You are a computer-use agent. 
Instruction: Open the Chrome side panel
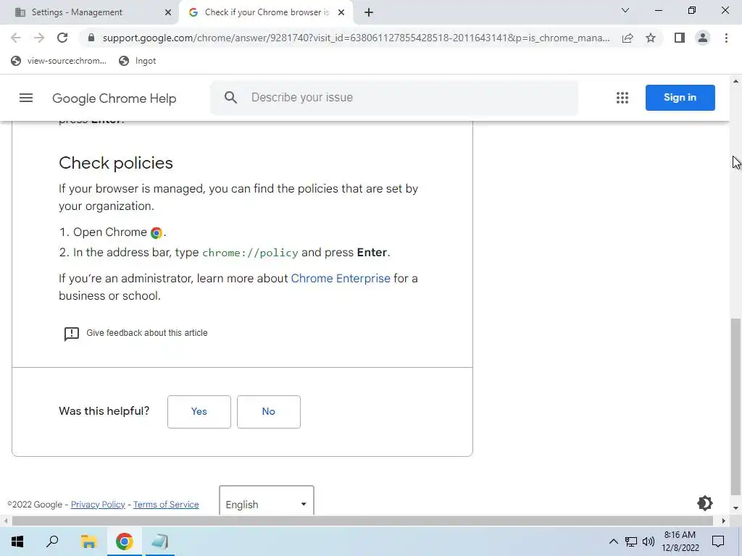680,38
